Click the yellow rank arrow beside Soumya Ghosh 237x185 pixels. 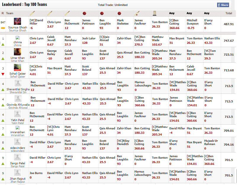coord(3,28)
